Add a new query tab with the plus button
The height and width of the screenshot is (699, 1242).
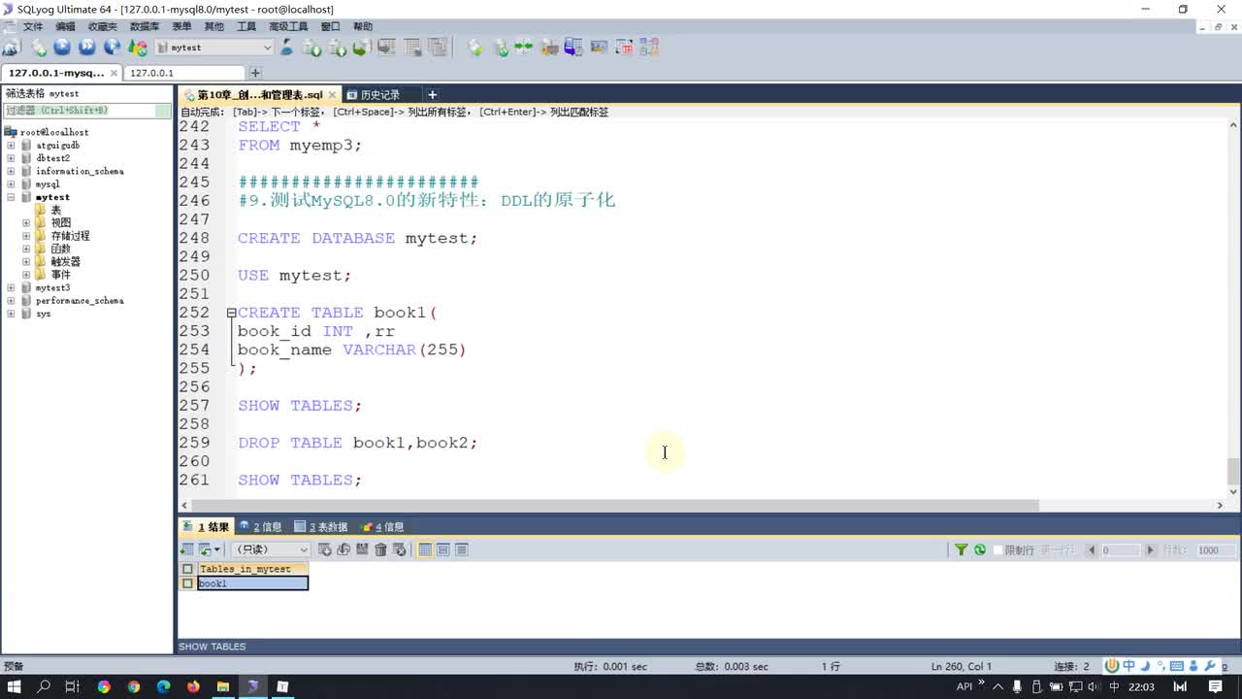(x=433, y=94)
